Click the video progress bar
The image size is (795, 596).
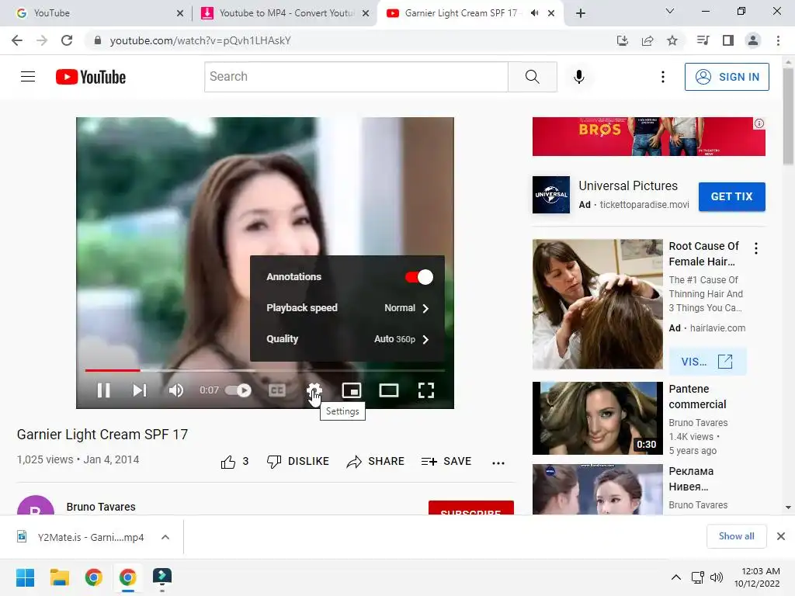coord(265,370)
